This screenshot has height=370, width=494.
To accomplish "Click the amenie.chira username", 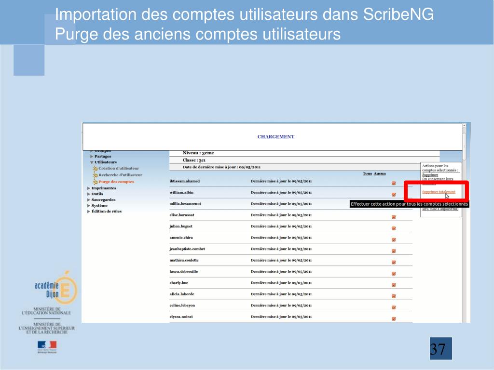I will pos(181,238).
